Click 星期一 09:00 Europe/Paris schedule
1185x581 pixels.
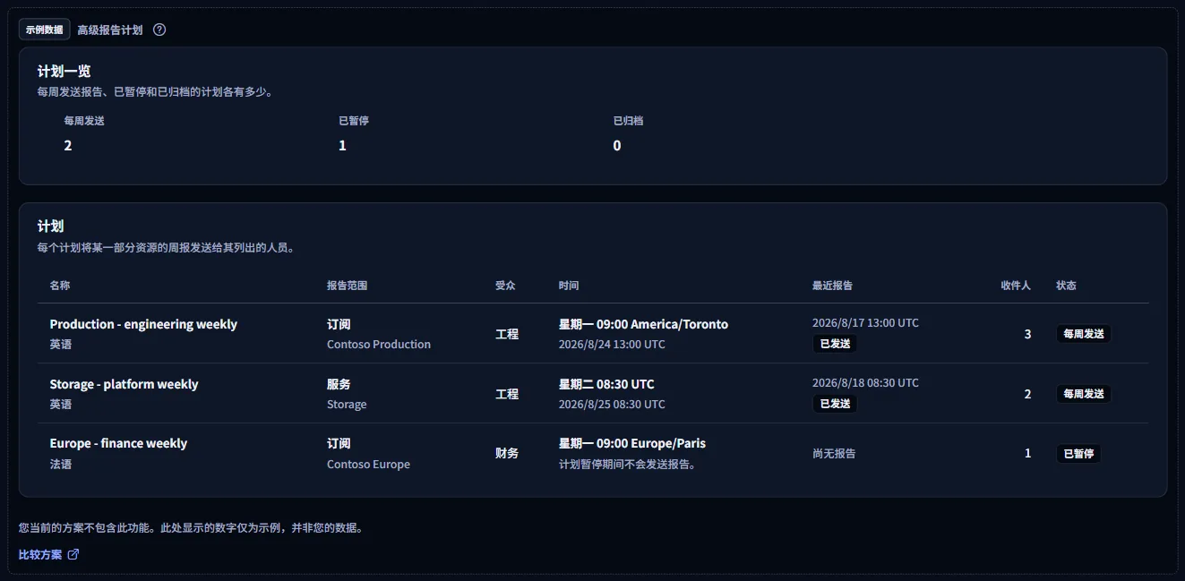(632, 443)
